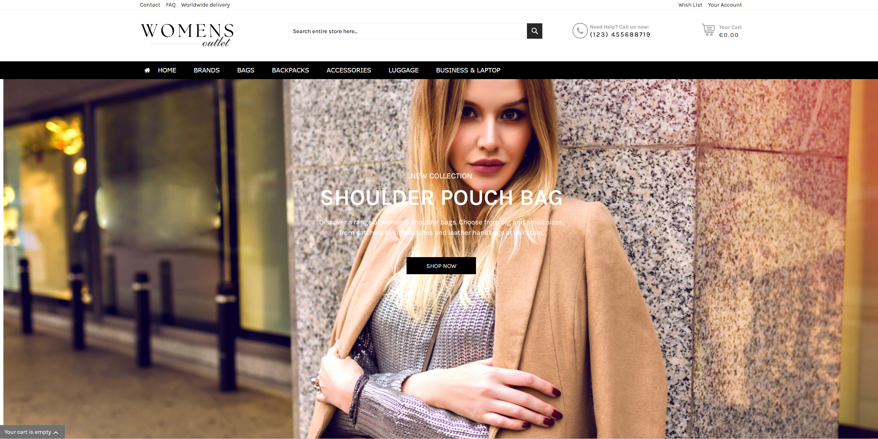Click the Contact menu item

[x=149, y=5]
